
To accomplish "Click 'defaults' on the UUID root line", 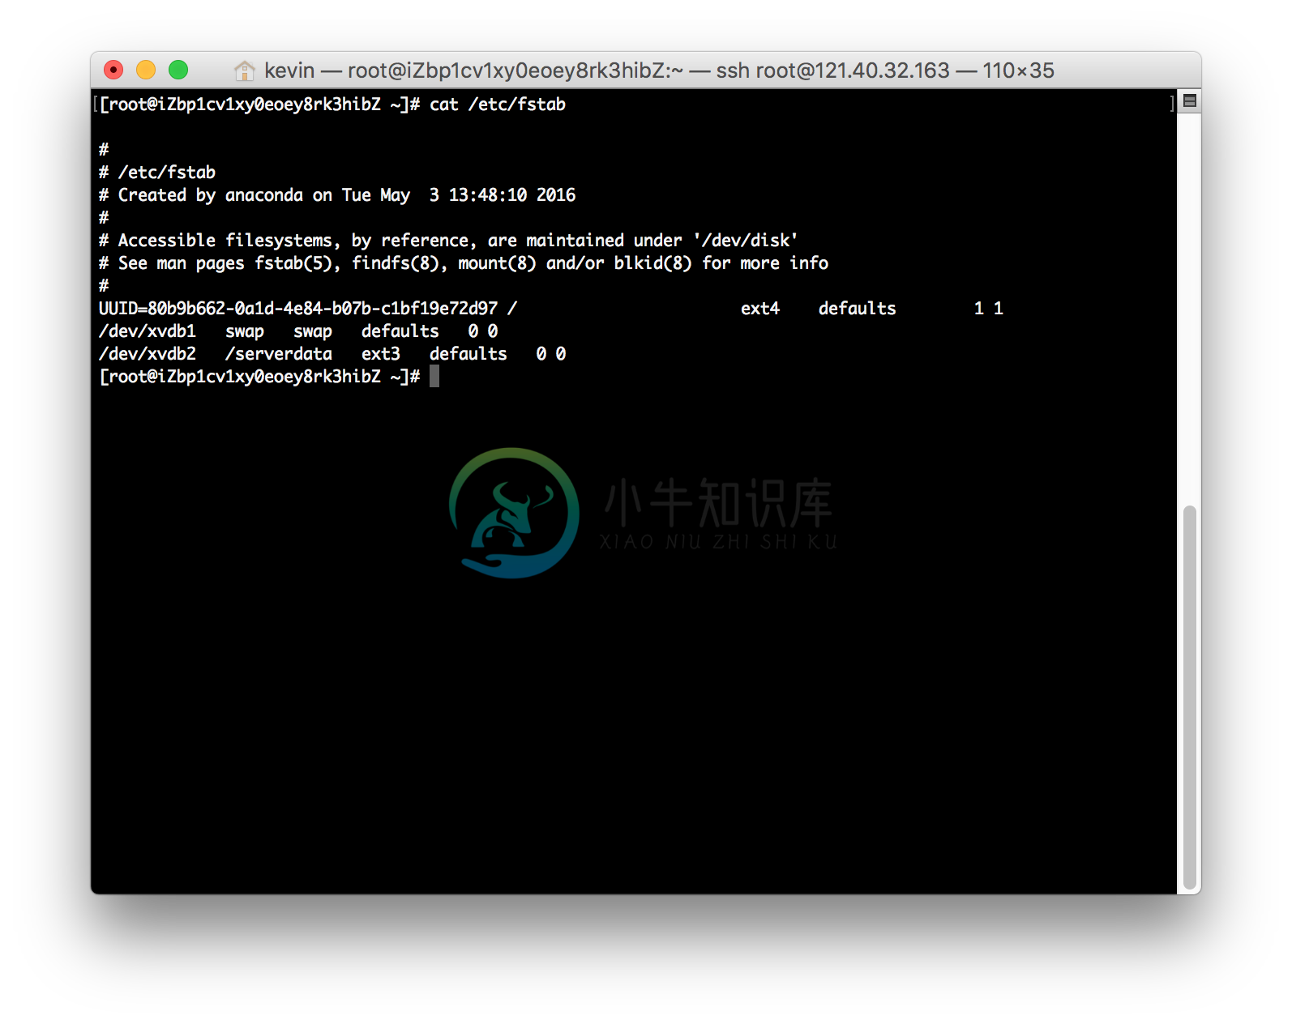I will 857,309.
